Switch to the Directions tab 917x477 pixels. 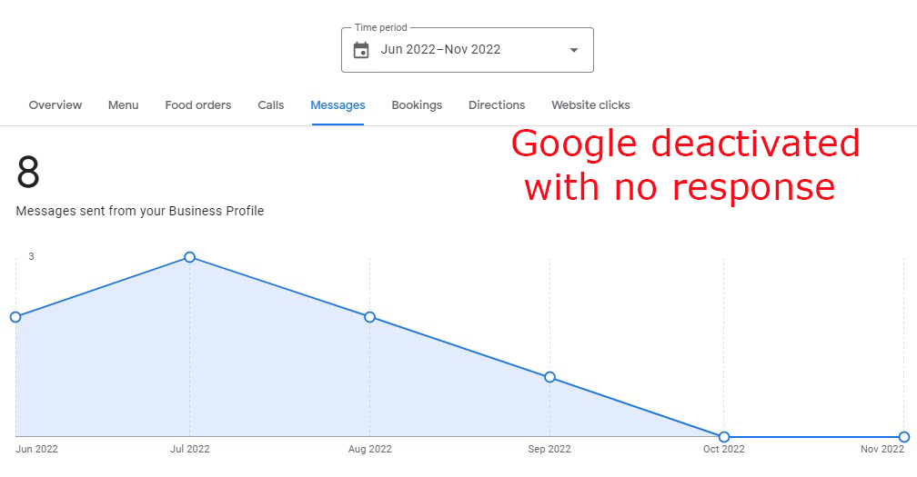pyautogui.click(x=497, y=105)
